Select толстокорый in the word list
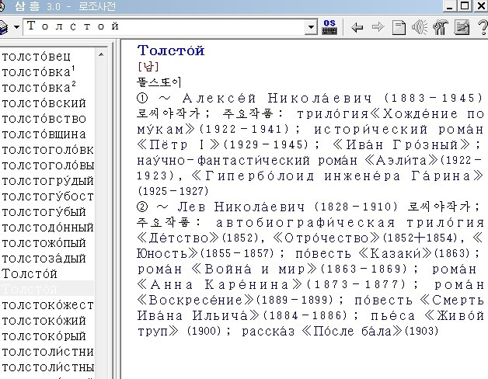The width and height of the screenshot is (488, 379). (44, 337)
